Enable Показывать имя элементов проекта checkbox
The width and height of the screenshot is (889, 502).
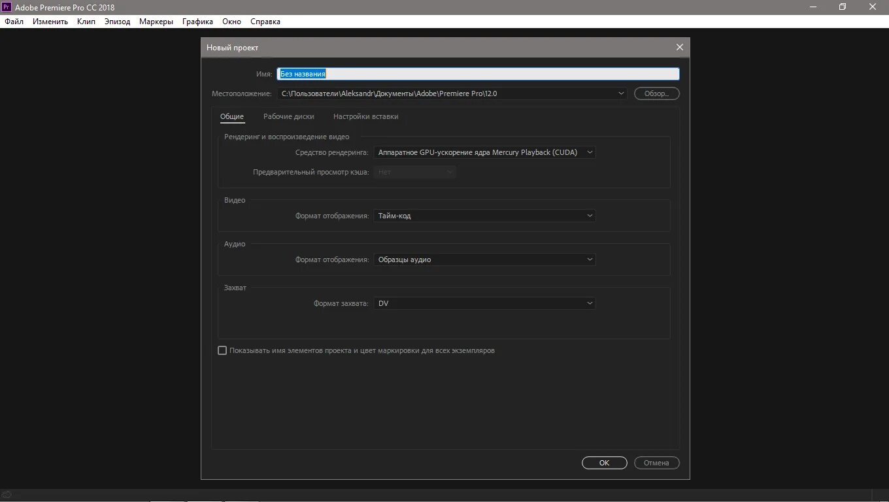[222, 350]
